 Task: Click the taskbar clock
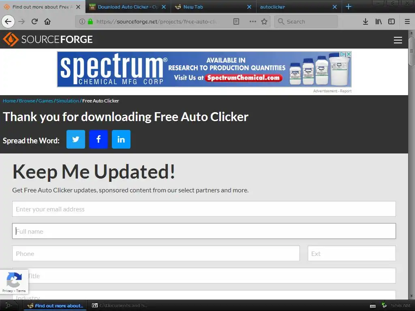pos(400,305)
